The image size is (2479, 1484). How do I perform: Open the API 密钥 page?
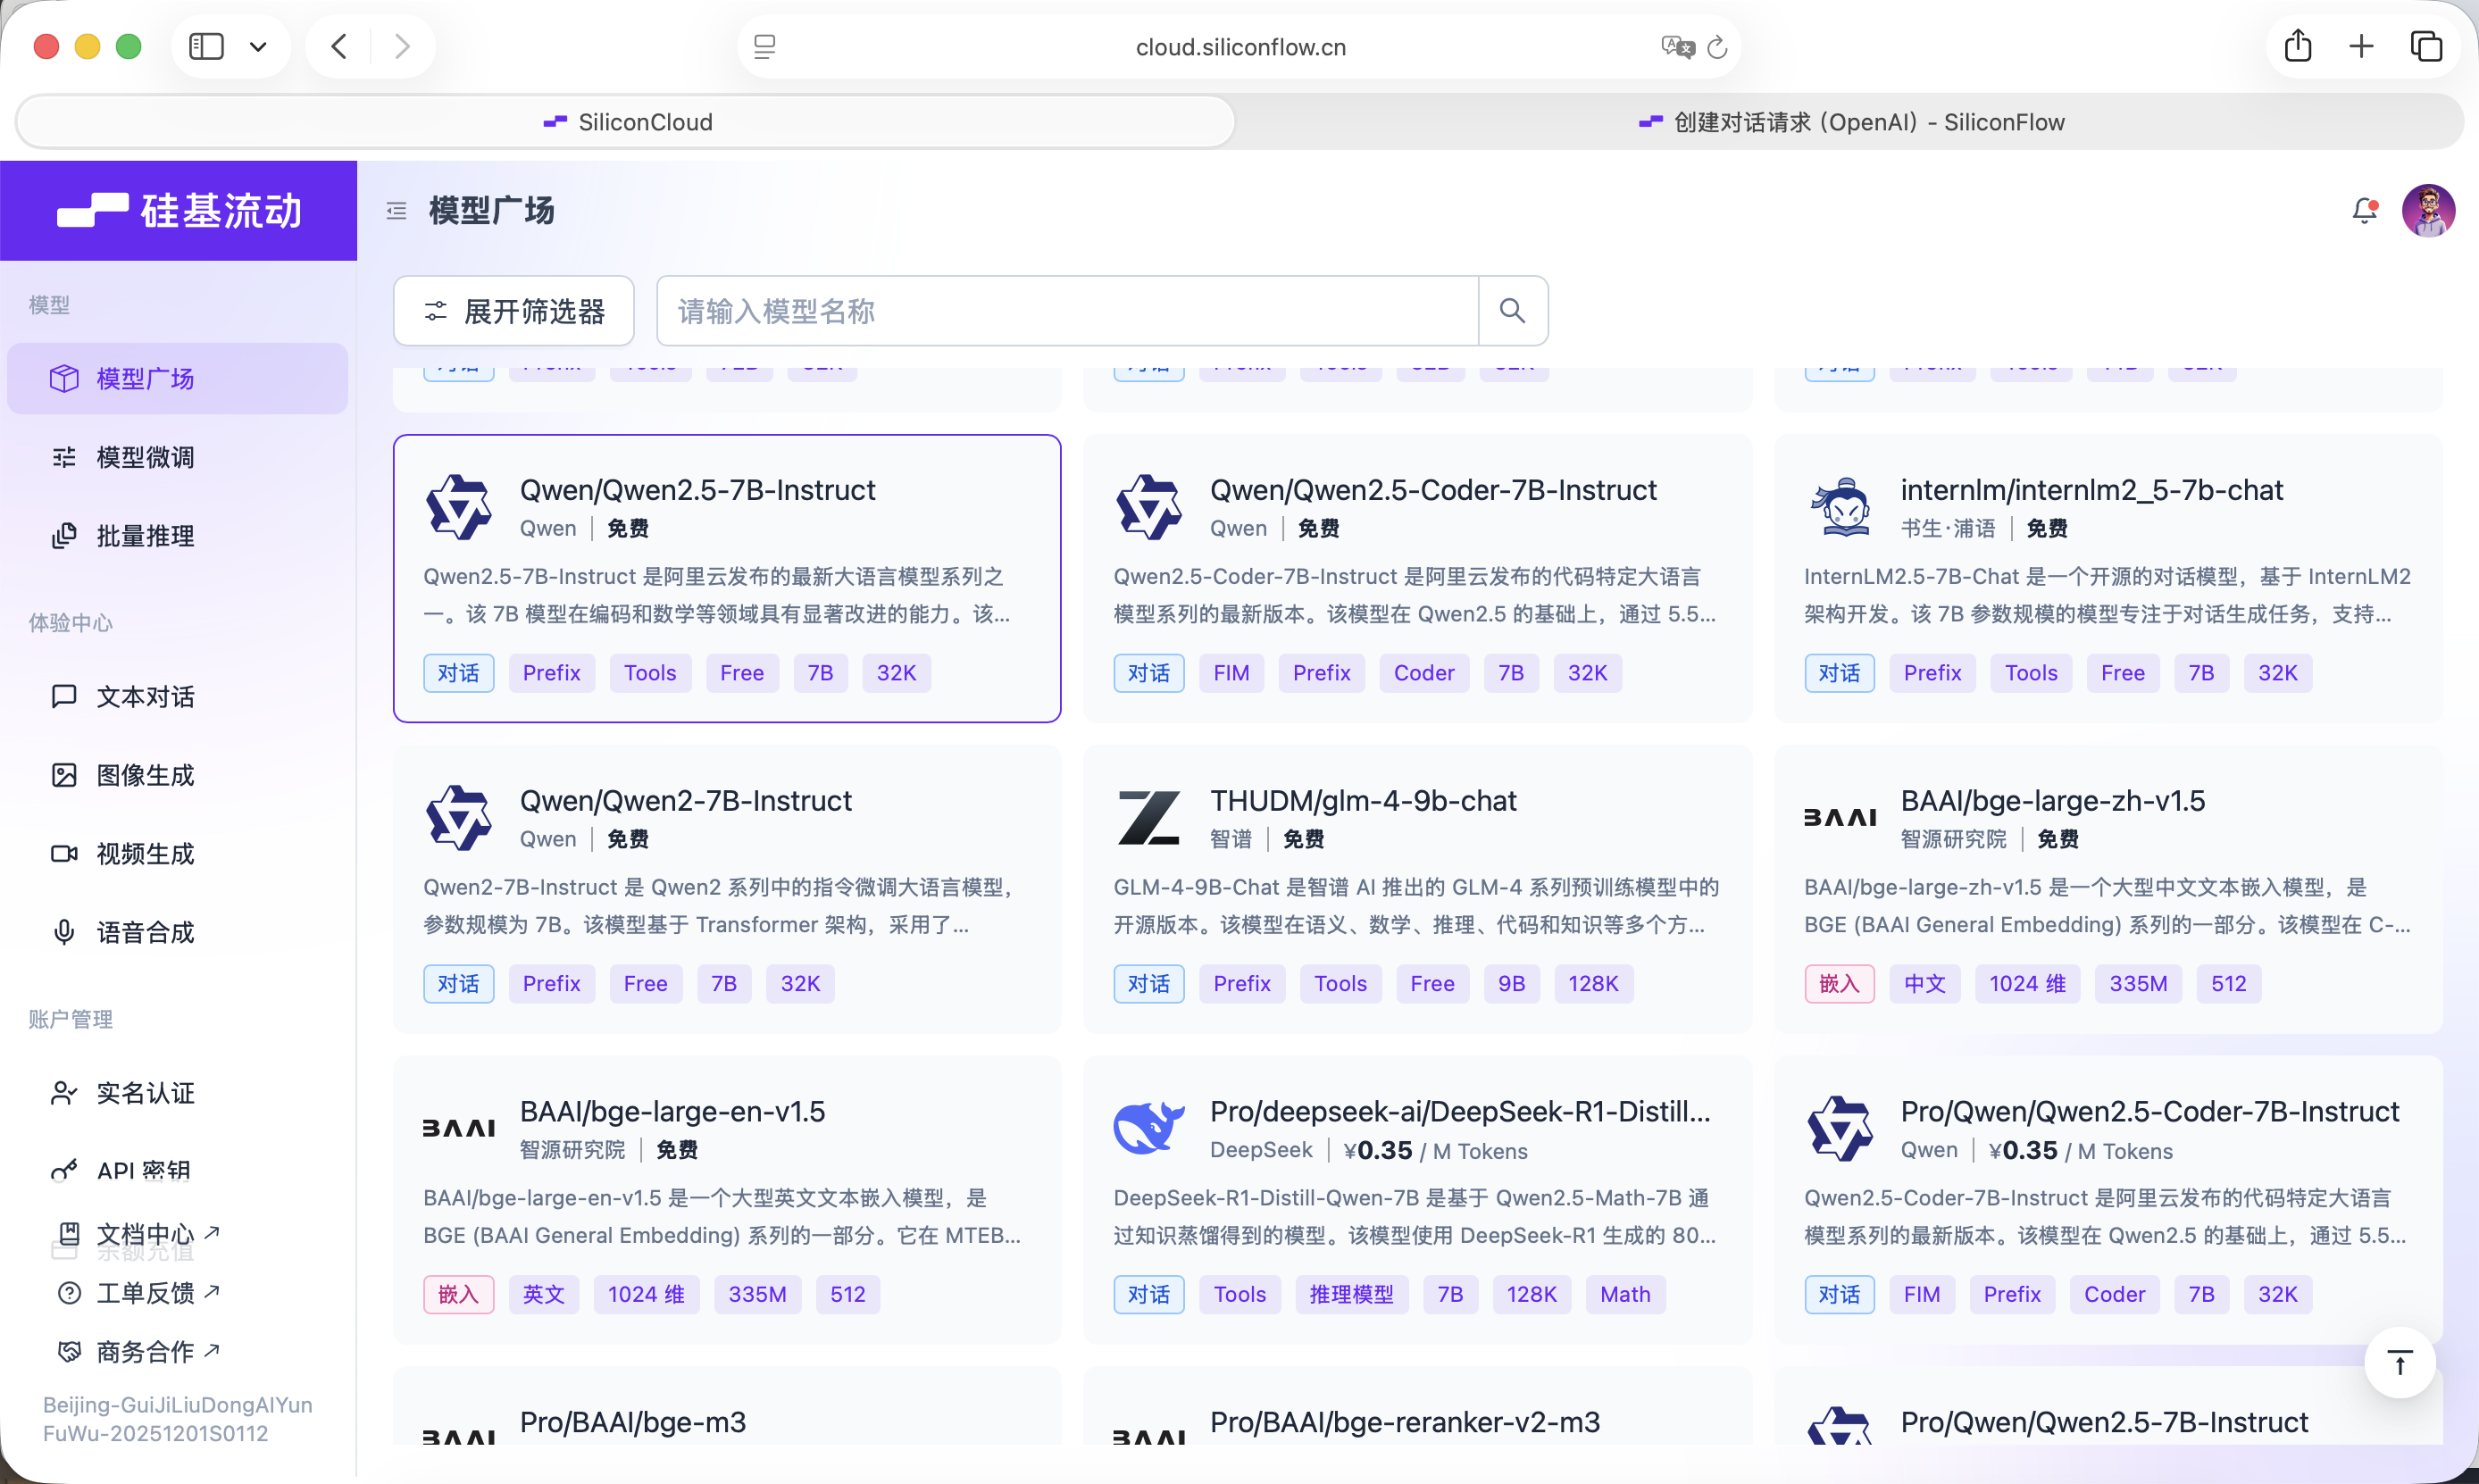[143, 1170]
